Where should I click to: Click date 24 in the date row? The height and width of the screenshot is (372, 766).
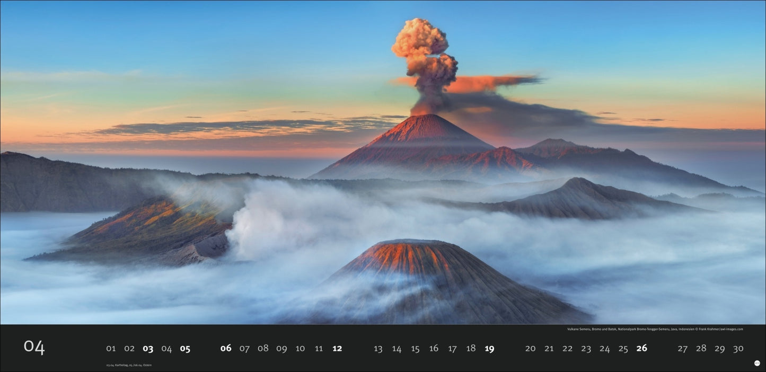pyautogui.click(x=604, y=349)
